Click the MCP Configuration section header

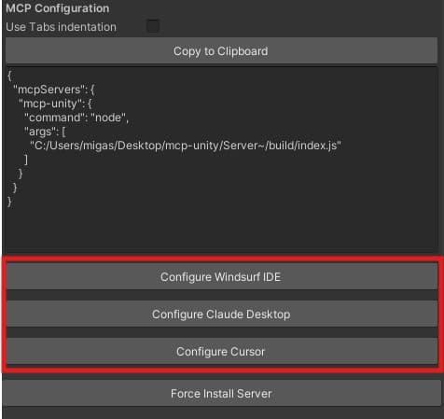click(x=58, y=8)
